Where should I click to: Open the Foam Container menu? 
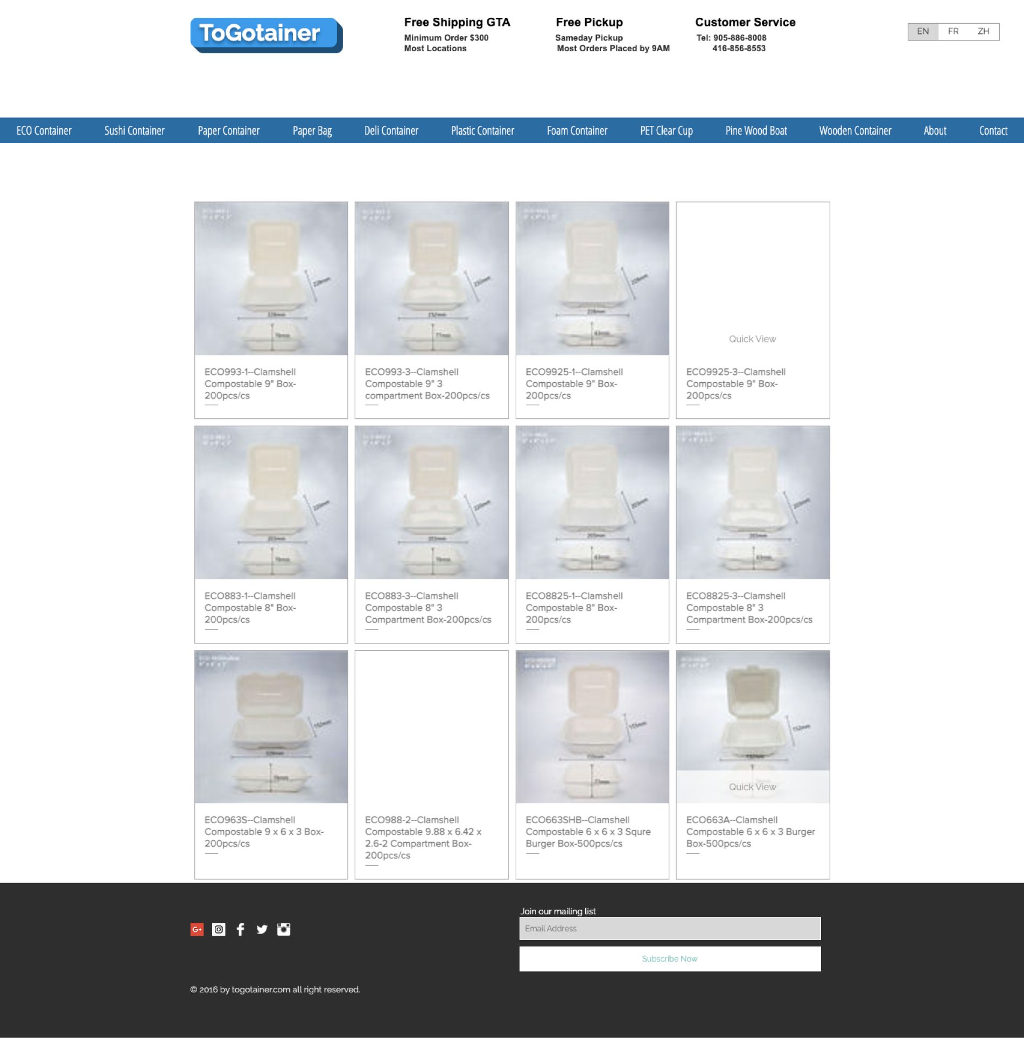pos(577,130)
